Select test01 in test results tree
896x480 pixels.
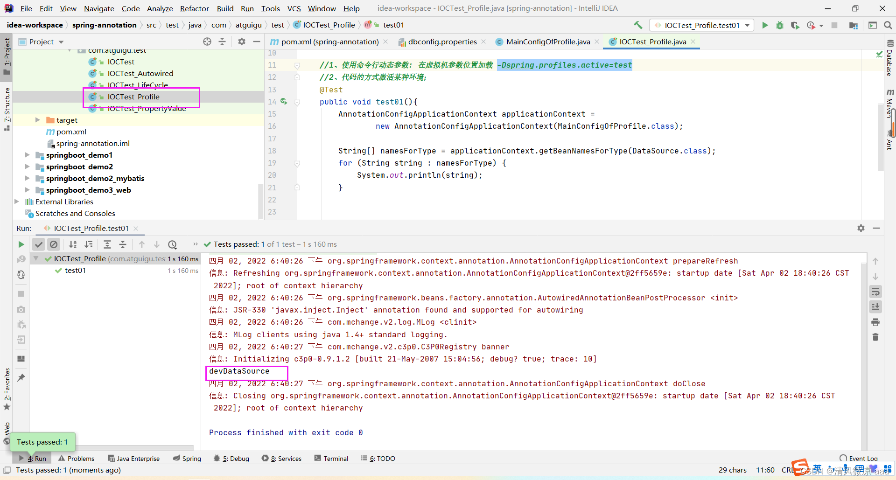coord(75,271)
